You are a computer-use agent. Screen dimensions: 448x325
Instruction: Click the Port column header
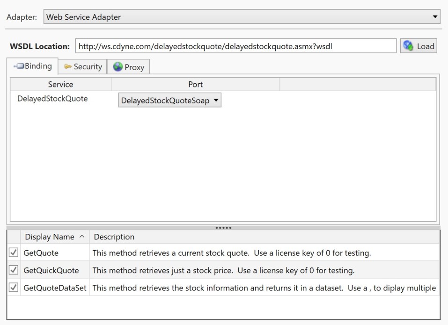click(x=195, y=85)
